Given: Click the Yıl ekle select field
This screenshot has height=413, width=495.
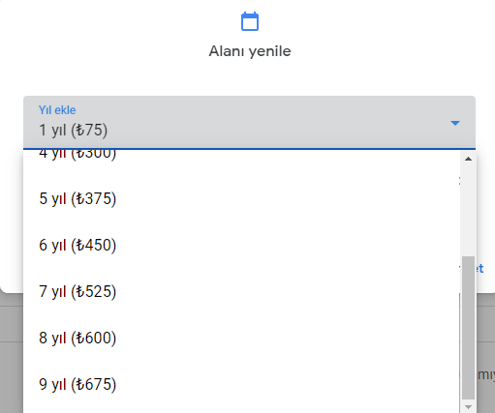Looking at the screenshot, I should (x=249, y=123).
